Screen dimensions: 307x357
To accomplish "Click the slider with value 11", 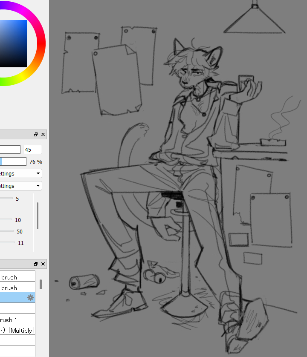I will coord(6,243).
